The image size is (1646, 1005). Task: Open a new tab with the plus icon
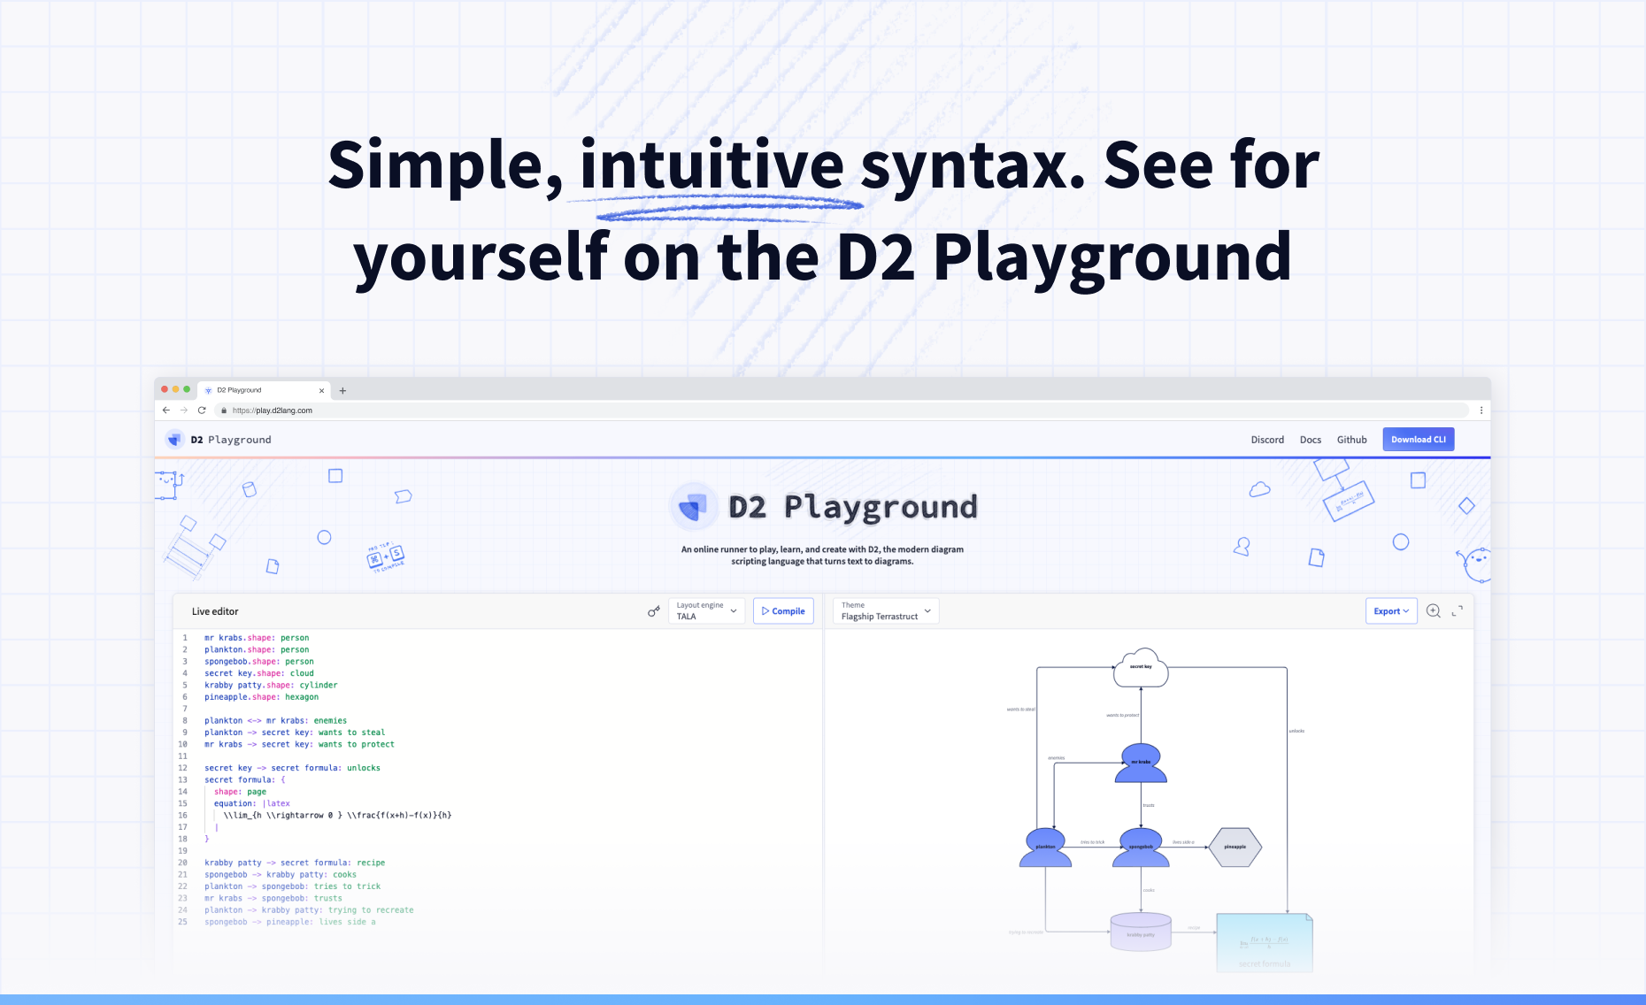(x=342, y=390)
